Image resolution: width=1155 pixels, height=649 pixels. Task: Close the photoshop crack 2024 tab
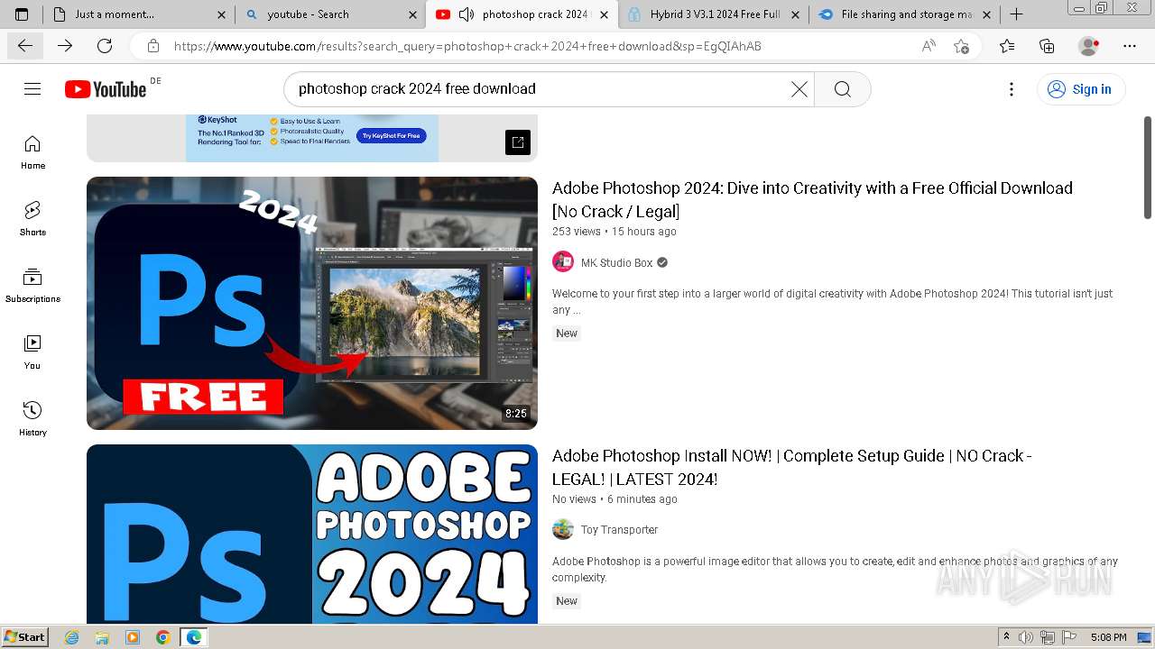pyautogui.click(x=605, y=14)
